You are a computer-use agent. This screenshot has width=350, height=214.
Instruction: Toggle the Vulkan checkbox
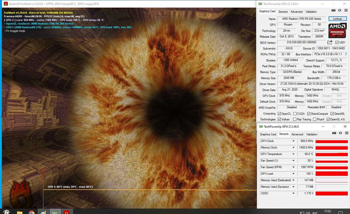click(279, 119)
